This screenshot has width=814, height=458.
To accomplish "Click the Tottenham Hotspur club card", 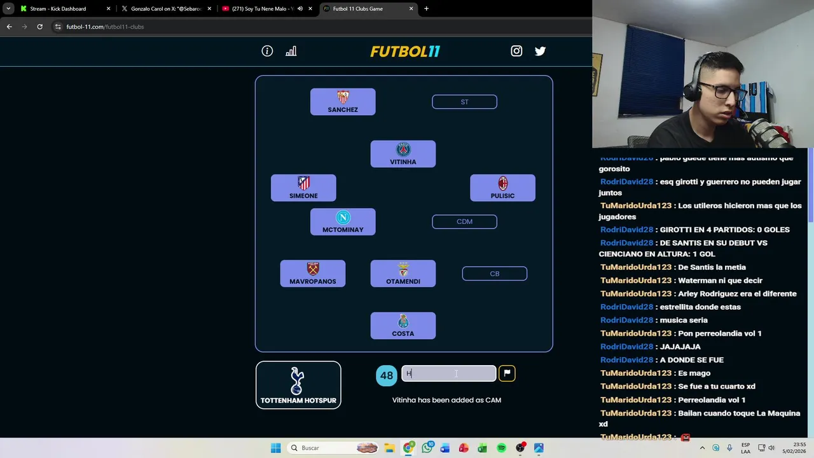I will click(x=298, y=385).
